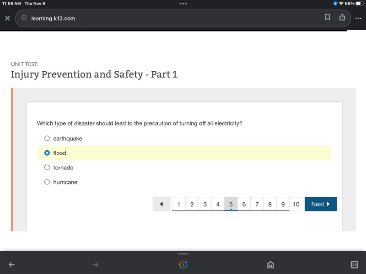The height and width of the screenshot is (274, 366).
Task: Open the Google assistant icon
Action: tap(183, 264)
